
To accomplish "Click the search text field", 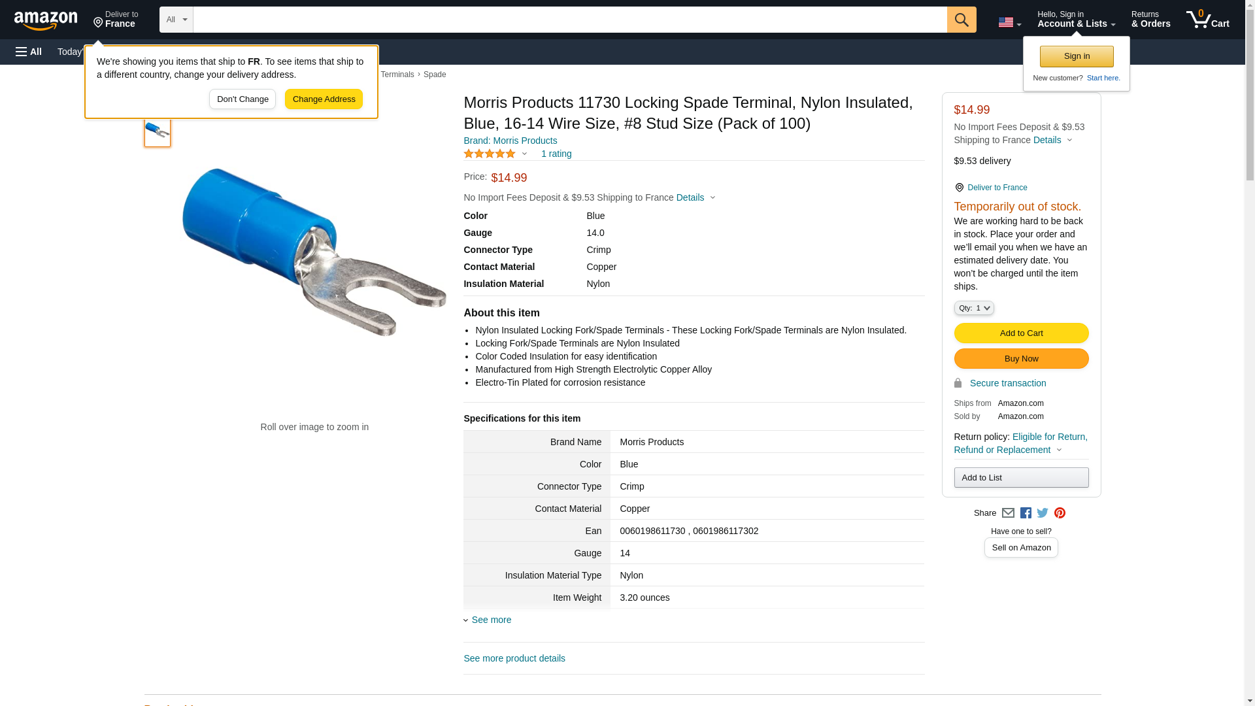I will pos(569,20).
